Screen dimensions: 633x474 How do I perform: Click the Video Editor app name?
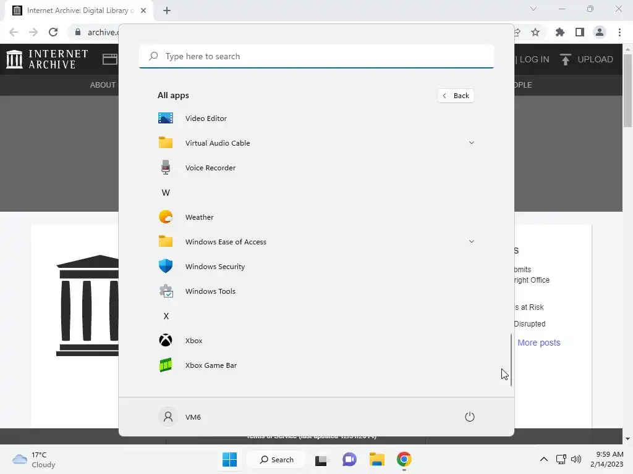tap(206, 118)
